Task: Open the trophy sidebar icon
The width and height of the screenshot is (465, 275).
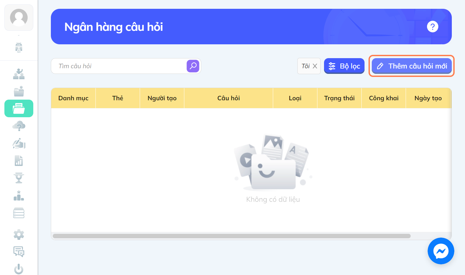Action: pyautogui.click(x=19, y=178)
